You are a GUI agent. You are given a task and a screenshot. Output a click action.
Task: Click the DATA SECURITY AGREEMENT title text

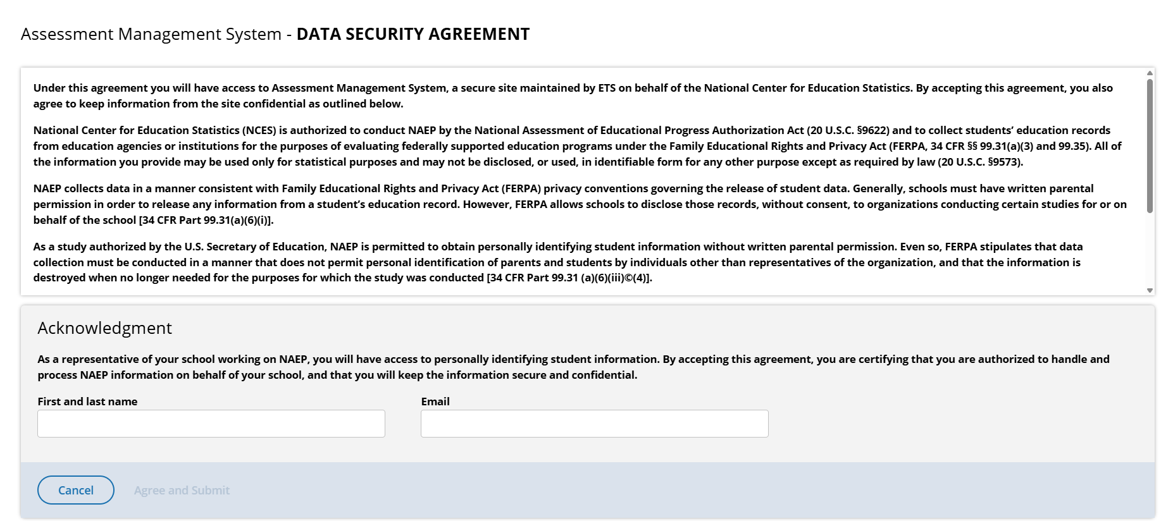pos(413,34)
